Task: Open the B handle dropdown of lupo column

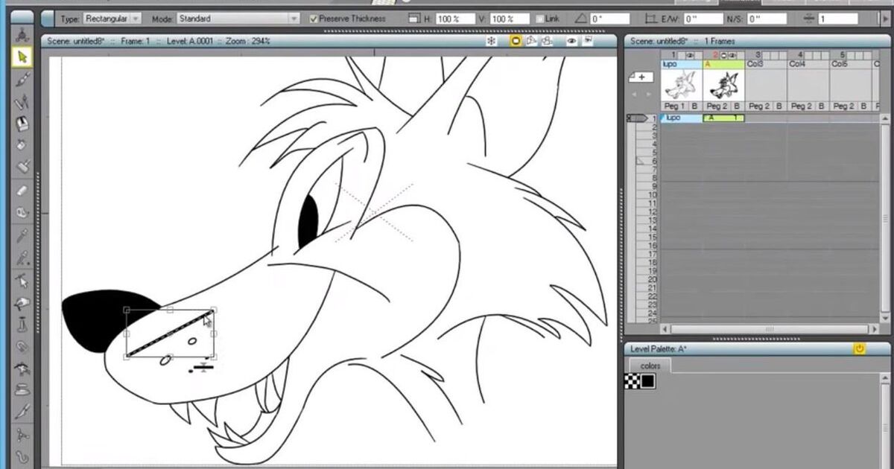Action: pos(695,106)
